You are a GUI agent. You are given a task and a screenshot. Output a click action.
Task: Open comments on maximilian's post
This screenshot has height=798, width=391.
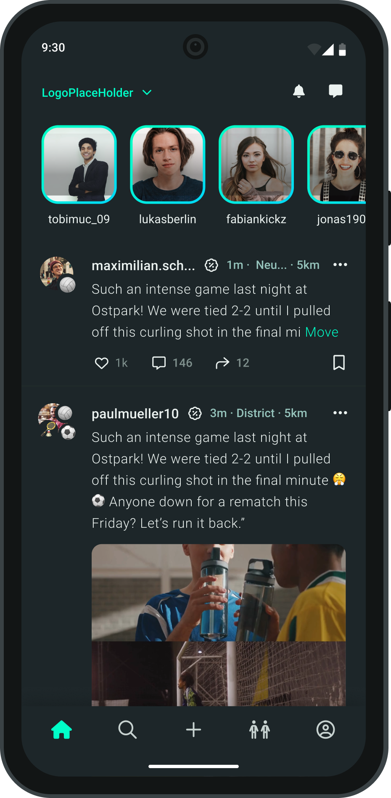pos(159,363)
